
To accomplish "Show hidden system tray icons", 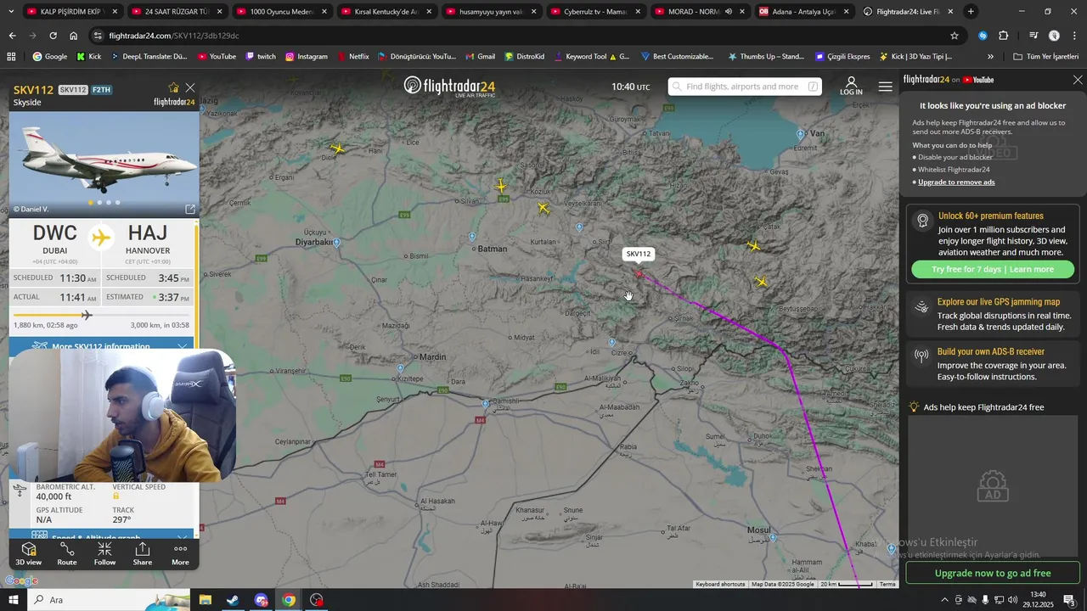I will coord(944,600).
